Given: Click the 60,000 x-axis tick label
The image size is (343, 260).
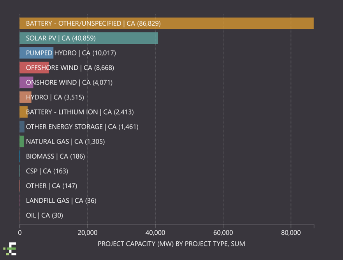Looking at the screenshot, I should pyautogui.click(x=223, y=233).
